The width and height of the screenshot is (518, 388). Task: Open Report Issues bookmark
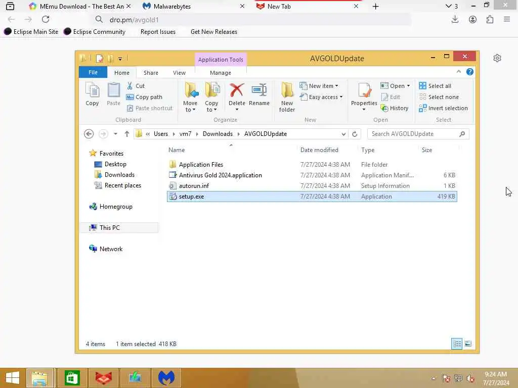click(158, 32)
